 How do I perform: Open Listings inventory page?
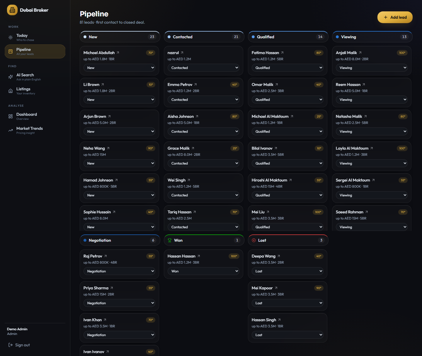tap(35, 91)
